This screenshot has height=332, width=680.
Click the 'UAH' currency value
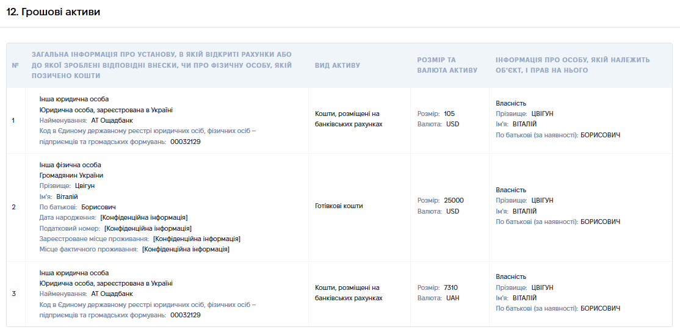(x=453, y=298)
